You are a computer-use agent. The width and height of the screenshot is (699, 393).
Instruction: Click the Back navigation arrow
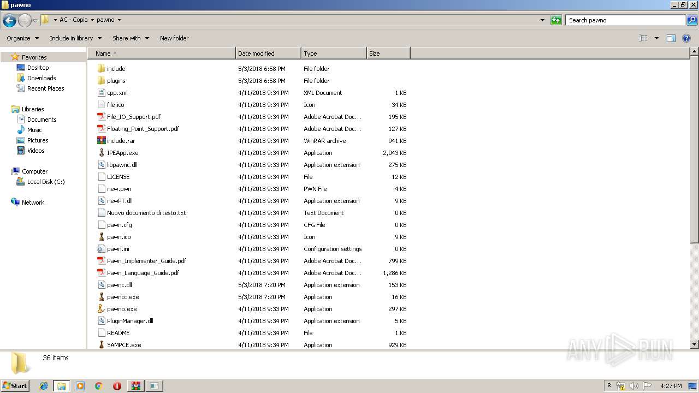click(x=9, y=21)
